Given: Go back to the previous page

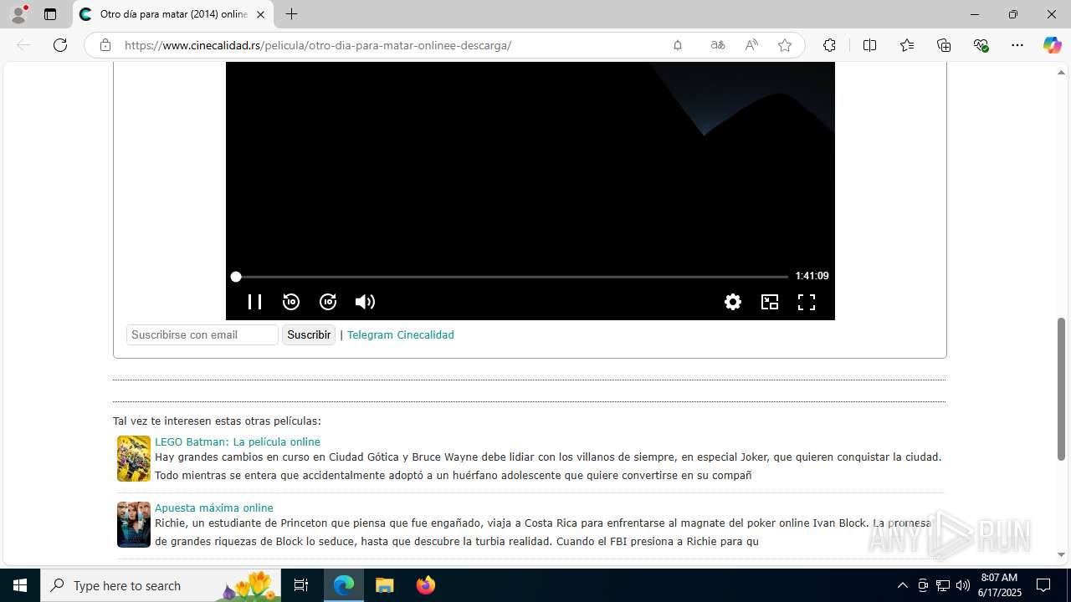Looking at the screenshot, I should tap(23, 45).
